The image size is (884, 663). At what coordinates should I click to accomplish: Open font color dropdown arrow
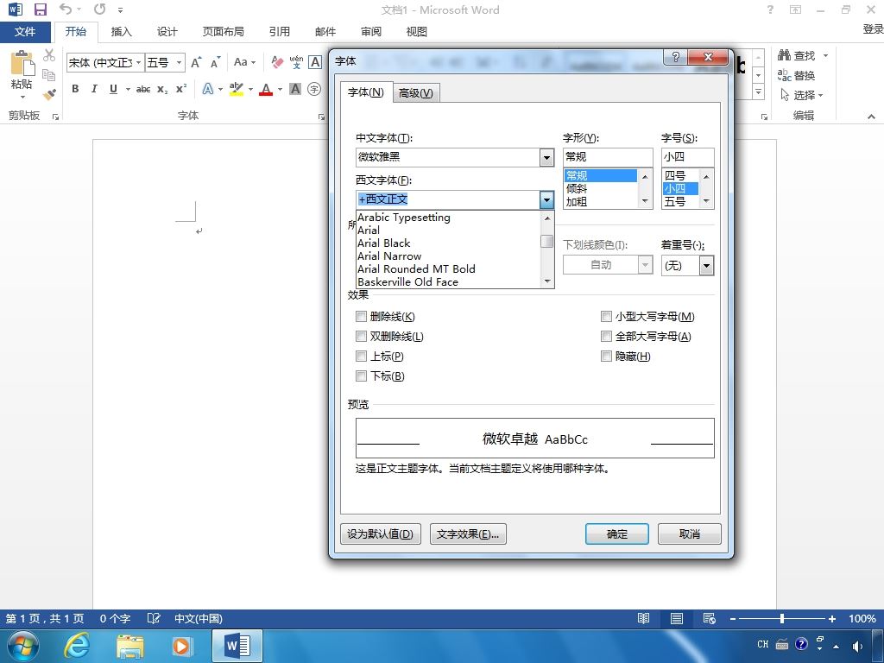281,89
